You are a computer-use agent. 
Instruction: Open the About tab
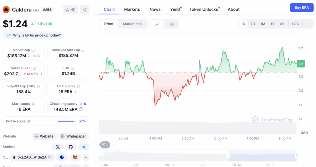[234, 9]
